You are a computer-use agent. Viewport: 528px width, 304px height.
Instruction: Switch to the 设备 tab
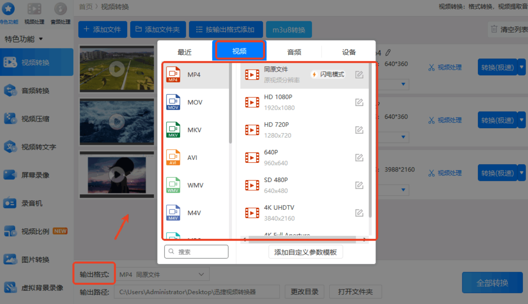349,52
